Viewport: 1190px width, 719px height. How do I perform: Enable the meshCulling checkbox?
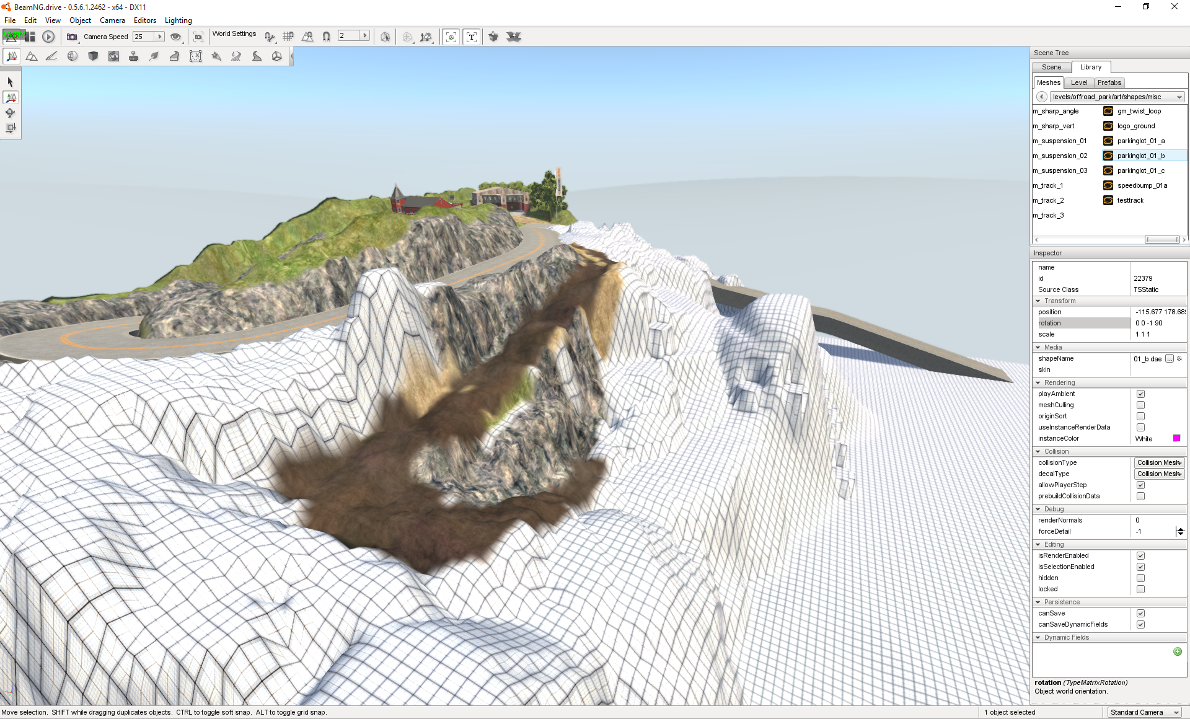click(1140, 405)
